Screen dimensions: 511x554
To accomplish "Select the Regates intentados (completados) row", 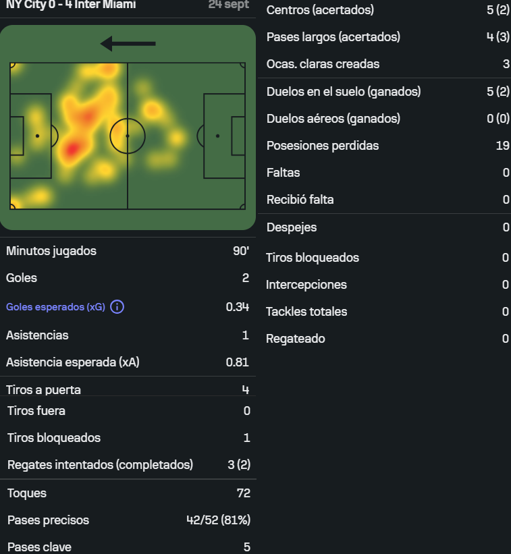I will pyautogui.click(x=128, y=465).
